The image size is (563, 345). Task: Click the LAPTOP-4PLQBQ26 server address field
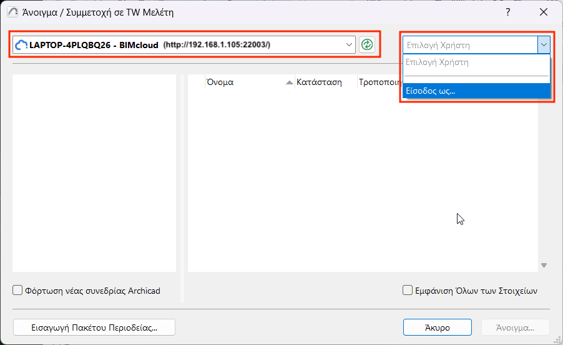tap(181, 45)
